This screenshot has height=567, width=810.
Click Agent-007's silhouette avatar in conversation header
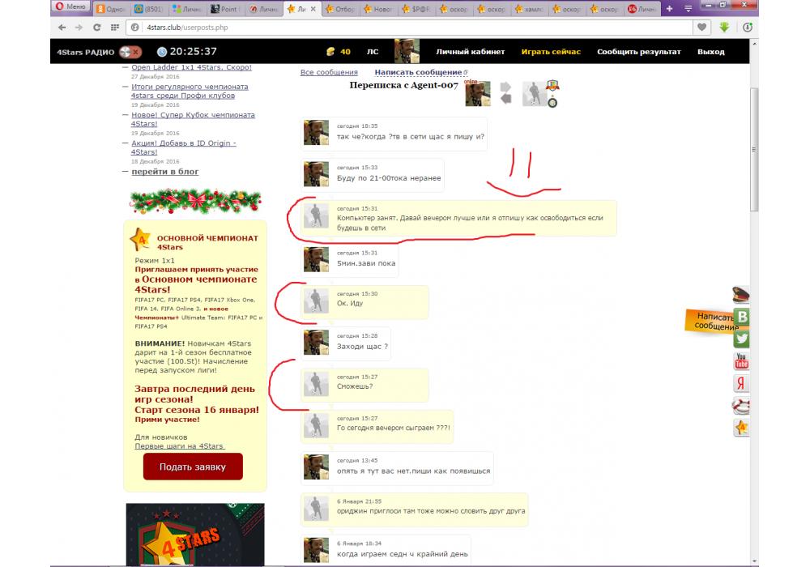[535, 94]
